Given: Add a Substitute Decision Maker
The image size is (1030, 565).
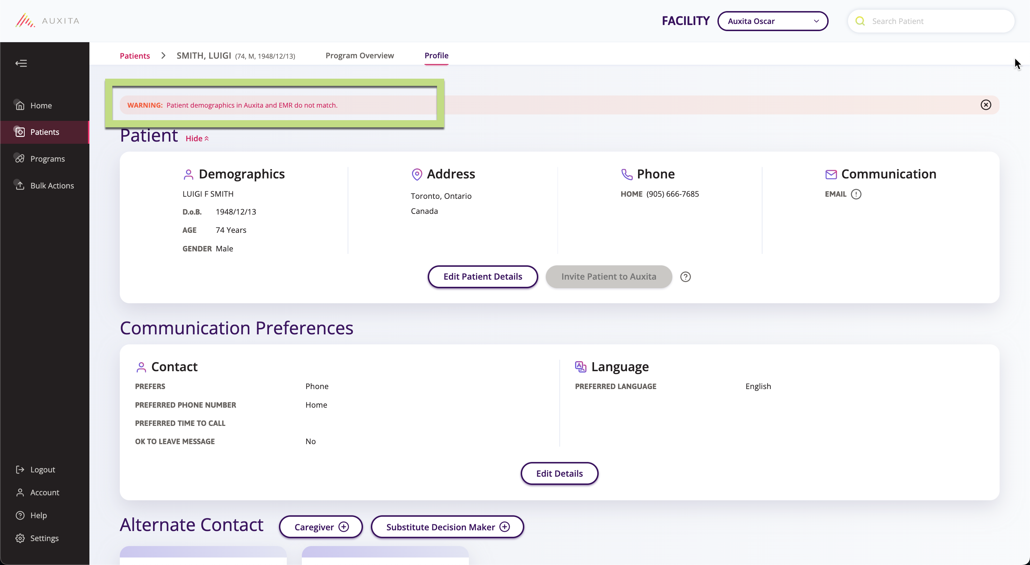Looking at the screenshot, I should point(447,527).
